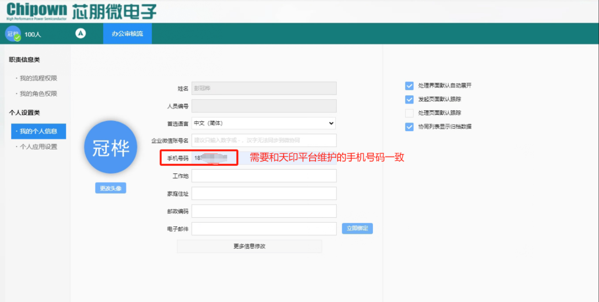Click the circular triangle icon in header
Viewport: 599px width, 302px height.
(x=81, y=34)
